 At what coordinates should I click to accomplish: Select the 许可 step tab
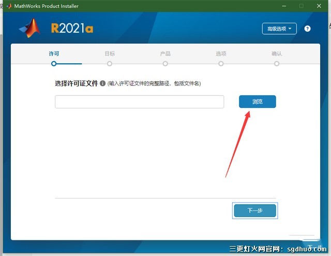click(54, 54)
